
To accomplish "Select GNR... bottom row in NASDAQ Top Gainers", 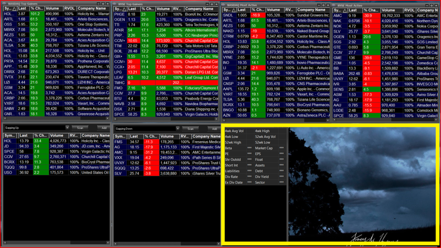I will click(56, 114).
